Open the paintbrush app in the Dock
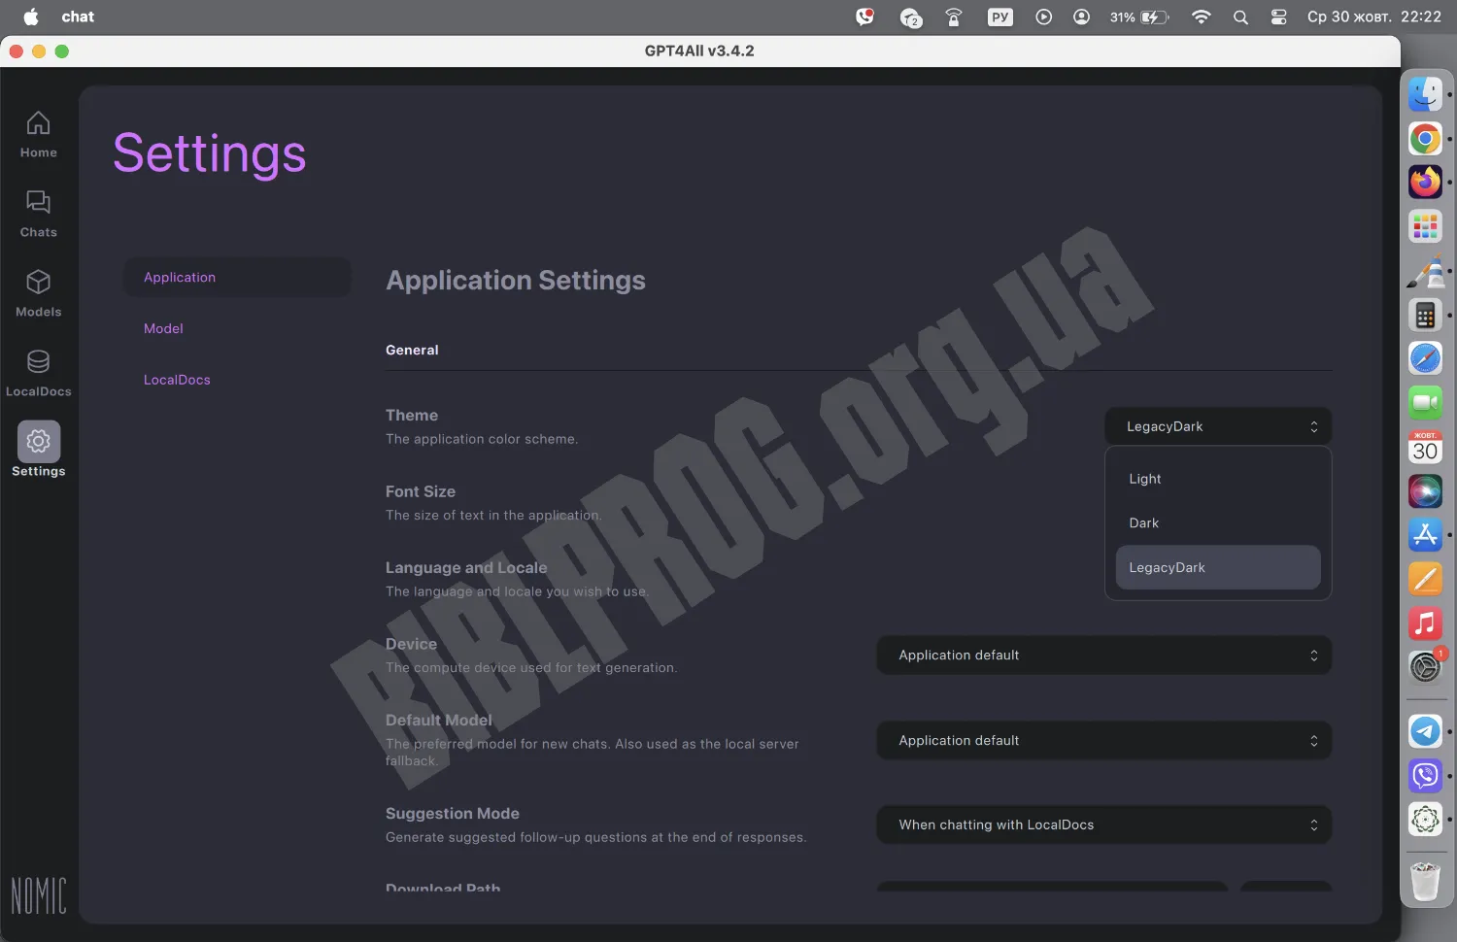This screenshot has height=942, width=1457. click(1425, 271)
